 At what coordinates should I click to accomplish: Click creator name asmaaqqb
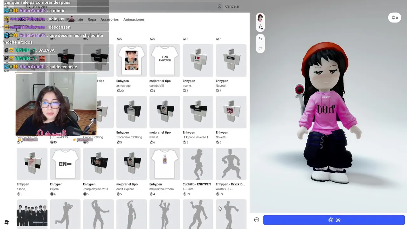pos(123,86)
